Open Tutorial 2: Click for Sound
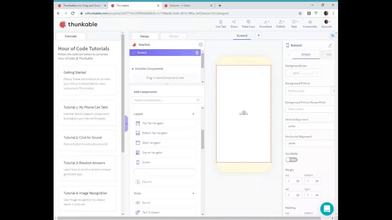This screenshot has width=392, height=220. click(87, 141)
